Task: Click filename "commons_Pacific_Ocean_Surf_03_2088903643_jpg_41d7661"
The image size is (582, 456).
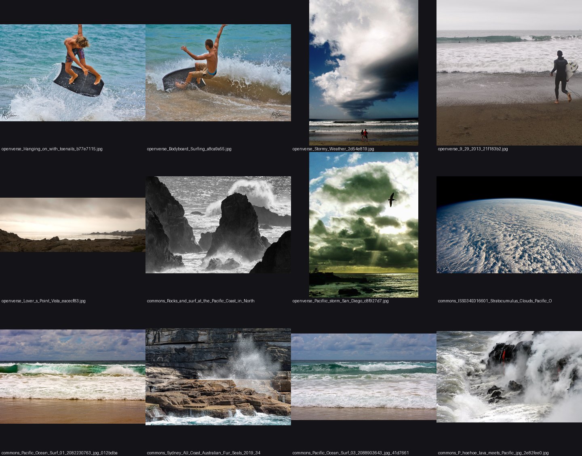Action: (x=351, y=453)
